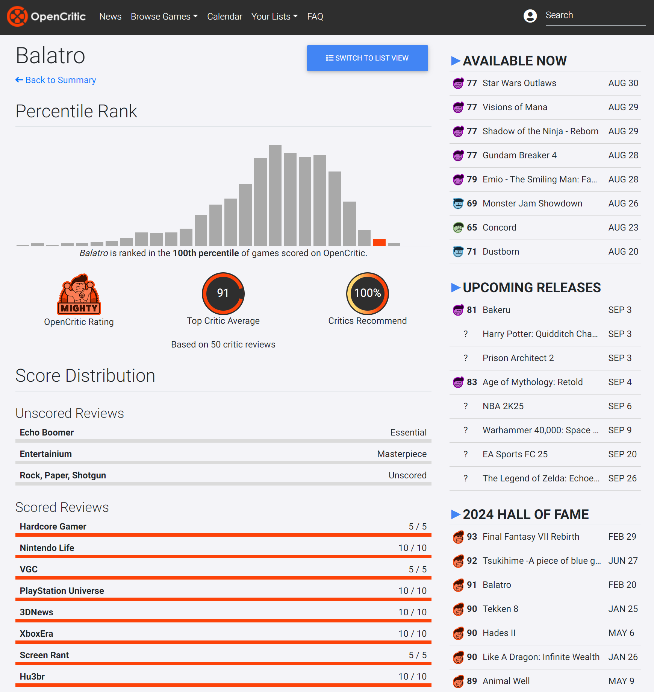
Task: Click the Star Wars Outlaws rating icon
Action: 458,83
